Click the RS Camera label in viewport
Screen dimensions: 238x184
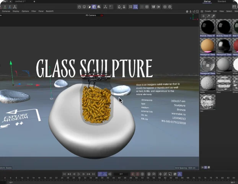[91, 15]
